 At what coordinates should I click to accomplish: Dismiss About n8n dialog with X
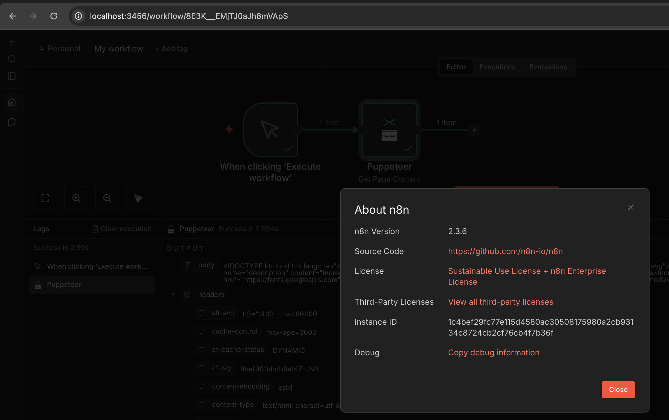[x=630, y=207]
